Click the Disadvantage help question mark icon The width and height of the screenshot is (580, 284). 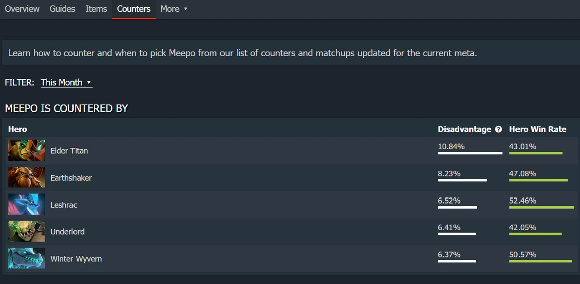(499, 130)
